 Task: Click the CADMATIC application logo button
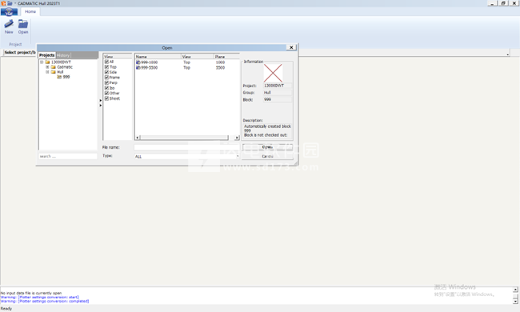(9, 12)
